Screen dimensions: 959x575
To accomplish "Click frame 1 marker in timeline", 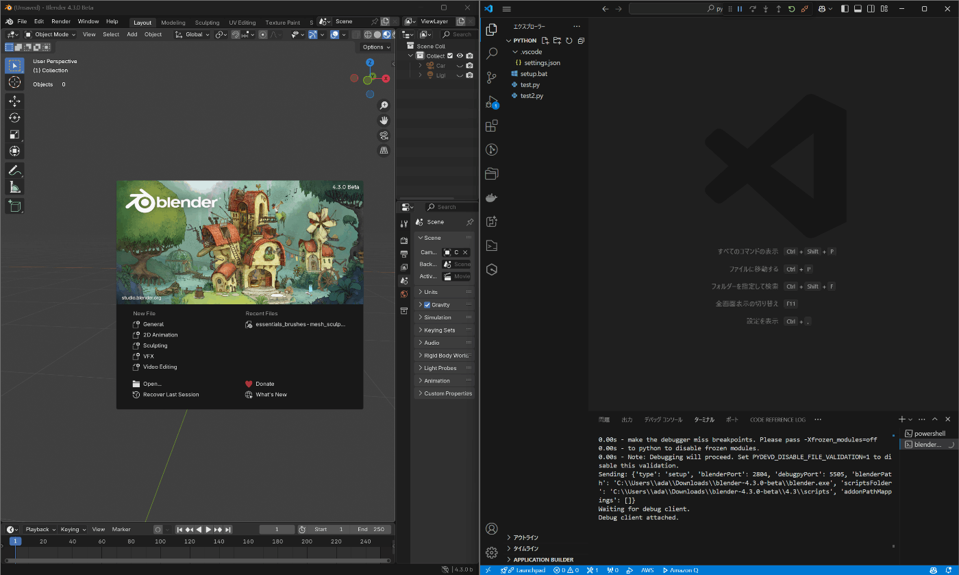I will coord(15,541).
